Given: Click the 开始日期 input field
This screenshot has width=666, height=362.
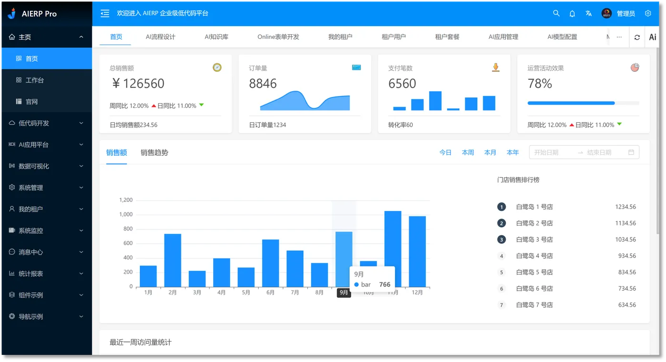Looking at the screenshot, I should coord(552,152).
